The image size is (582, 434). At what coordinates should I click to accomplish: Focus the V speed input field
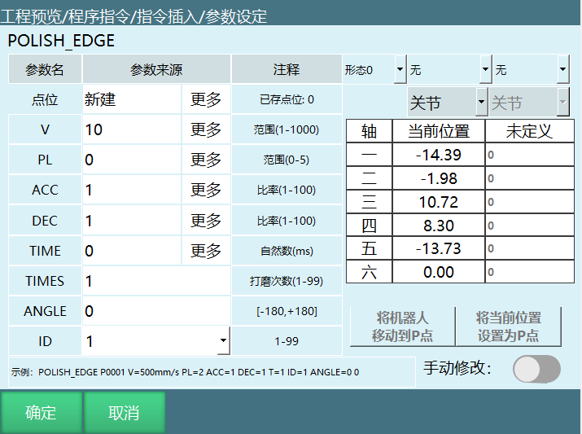click(131, 130)
